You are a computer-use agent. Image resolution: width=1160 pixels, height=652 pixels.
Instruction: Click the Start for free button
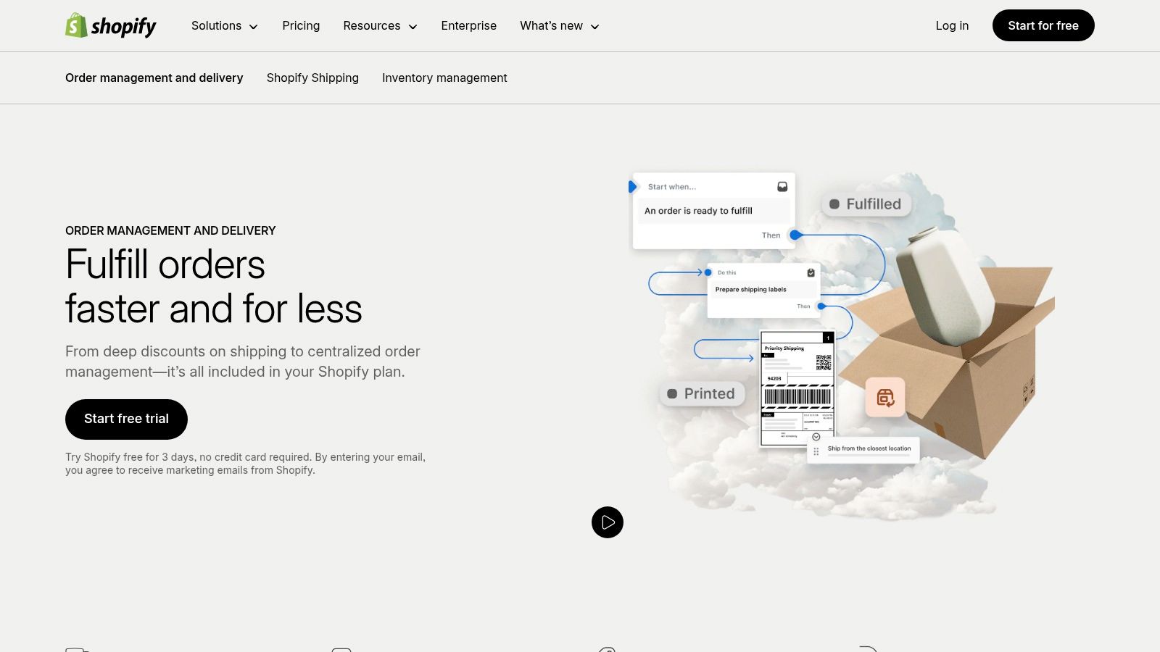pyautogui.click(x=1043, y=25)
